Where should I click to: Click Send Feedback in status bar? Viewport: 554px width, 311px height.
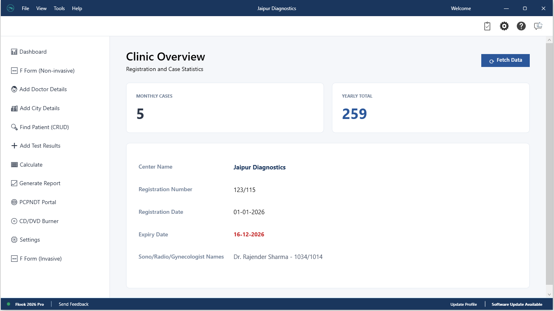coord(74,304)
